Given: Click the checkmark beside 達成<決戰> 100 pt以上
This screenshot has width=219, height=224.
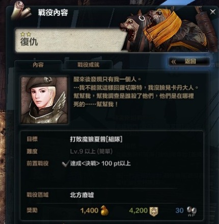Looking at the screenshot, I should click(x=65, y=164).
